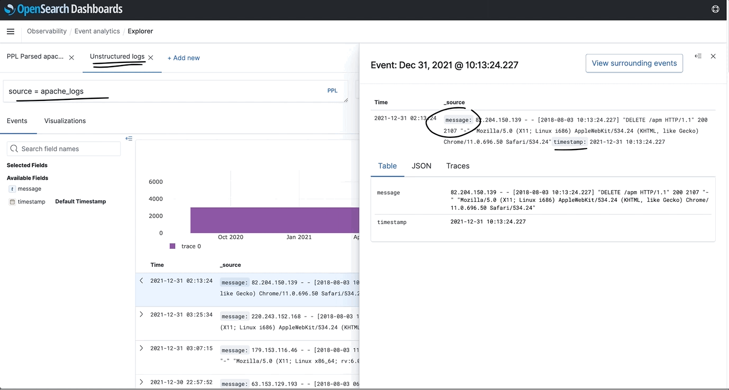Click the Event: Dec 31, 2021 title
729x390 pixels.
(x=444, y=65)
